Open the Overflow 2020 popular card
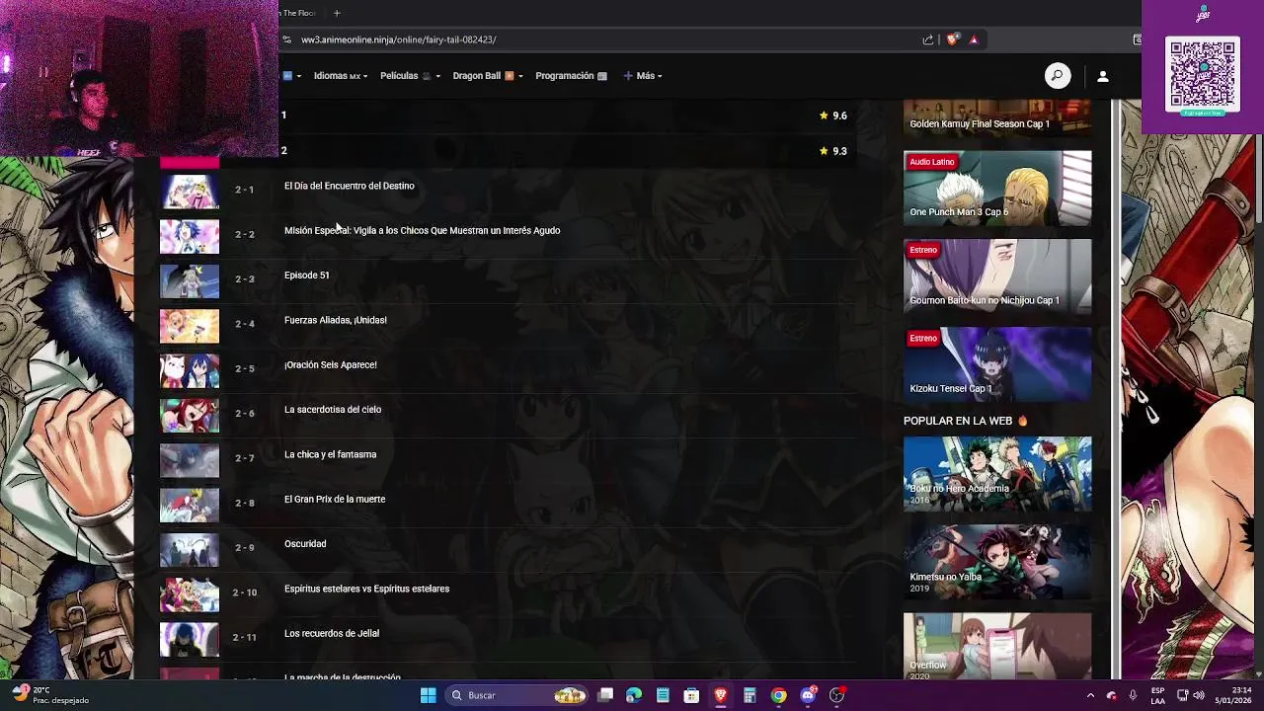This screenshot has height=711, width=1264. pos(997,646)
